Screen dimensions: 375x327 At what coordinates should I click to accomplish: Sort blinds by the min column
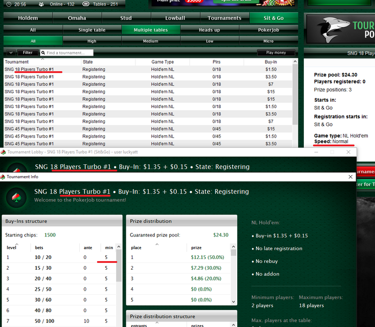pyautogui.click(x=109, y=247)
